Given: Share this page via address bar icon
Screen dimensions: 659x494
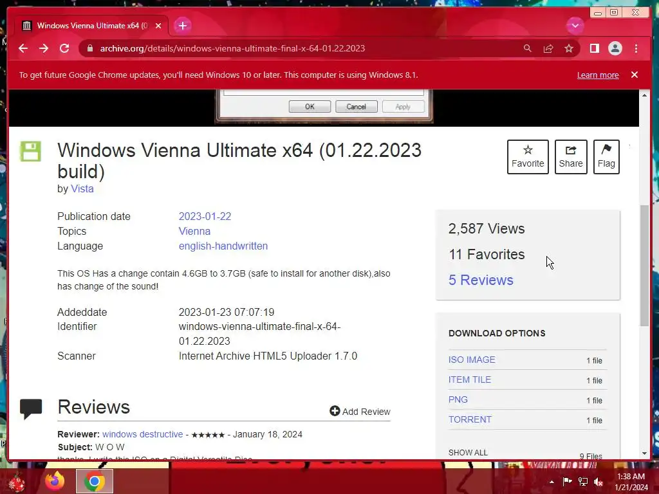Looking at the screenshot, I should coord(548,48).
